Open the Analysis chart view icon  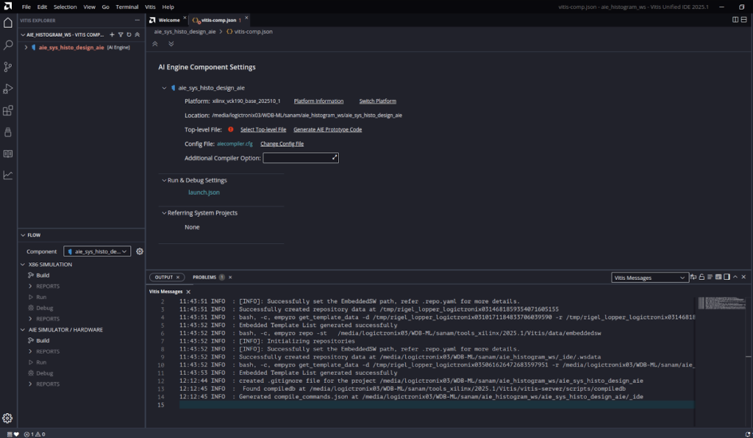point(7,175)
